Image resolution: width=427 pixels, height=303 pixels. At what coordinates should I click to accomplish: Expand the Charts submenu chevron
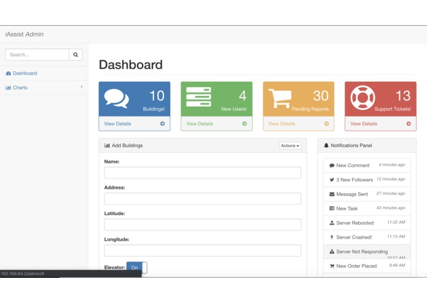point(82,86)
